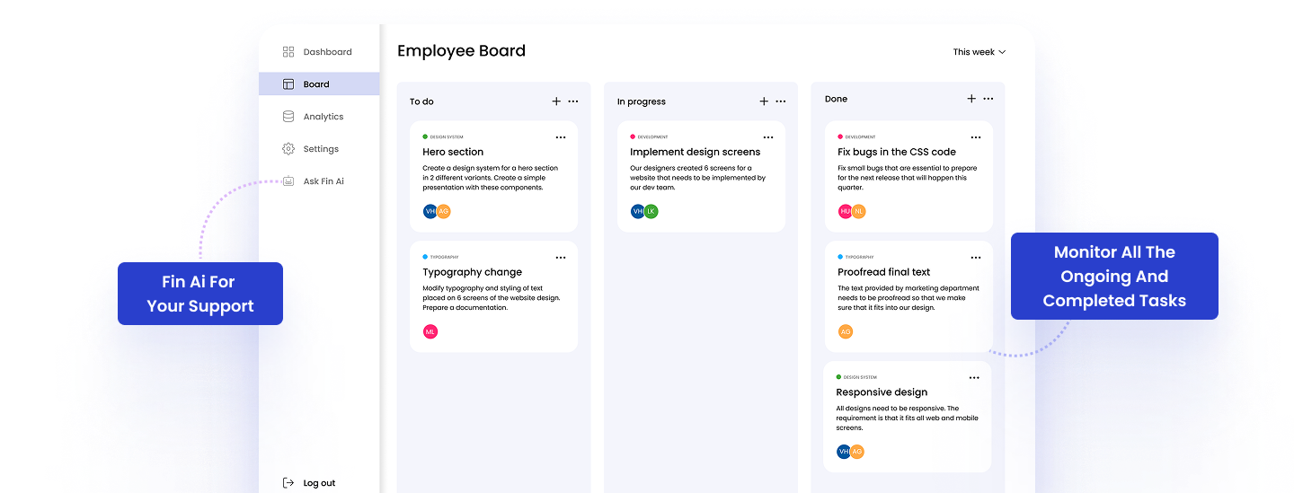Screen dimensions: 1294x493
Task: Open menu on Responsive design card
Action: (x=974, y=378)
